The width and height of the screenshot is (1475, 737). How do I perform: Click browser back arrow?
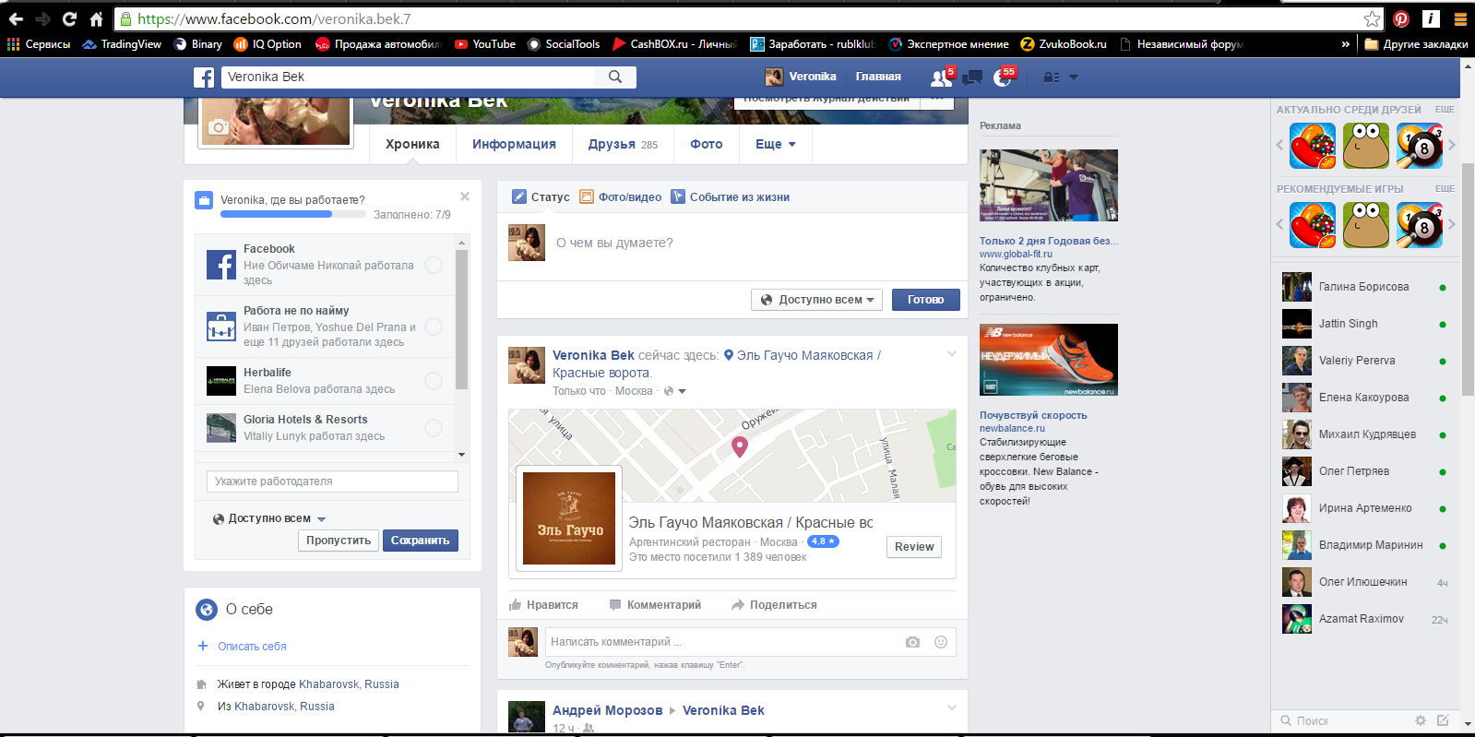(x=16, y=18)
